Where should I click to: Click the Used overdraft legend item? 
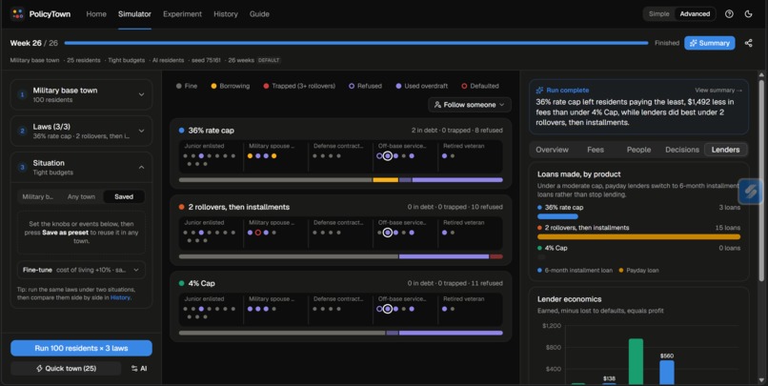point(421,86)
